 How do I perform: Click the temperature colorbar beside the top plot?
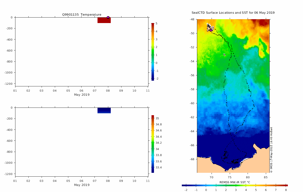153,52
